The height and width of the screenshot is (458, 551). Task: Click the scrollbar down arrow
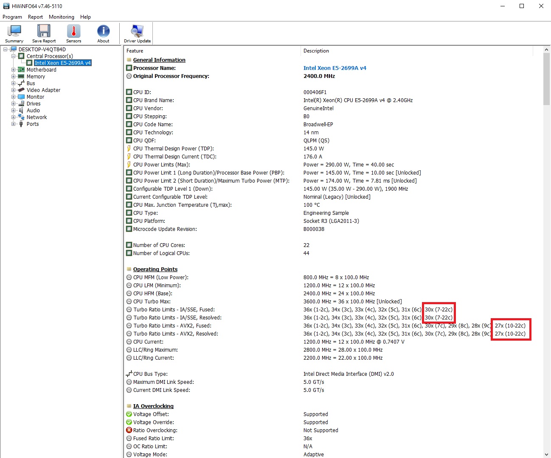tap(547, 454)
